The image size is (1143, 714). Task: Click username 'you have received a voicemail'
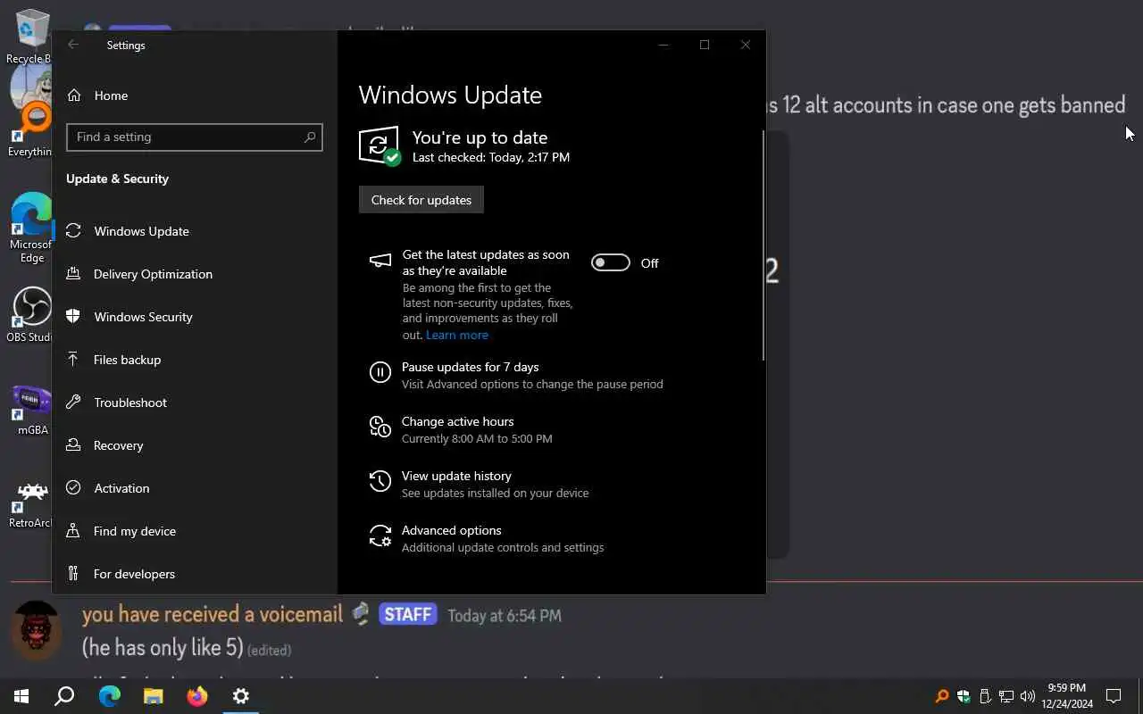213,614
